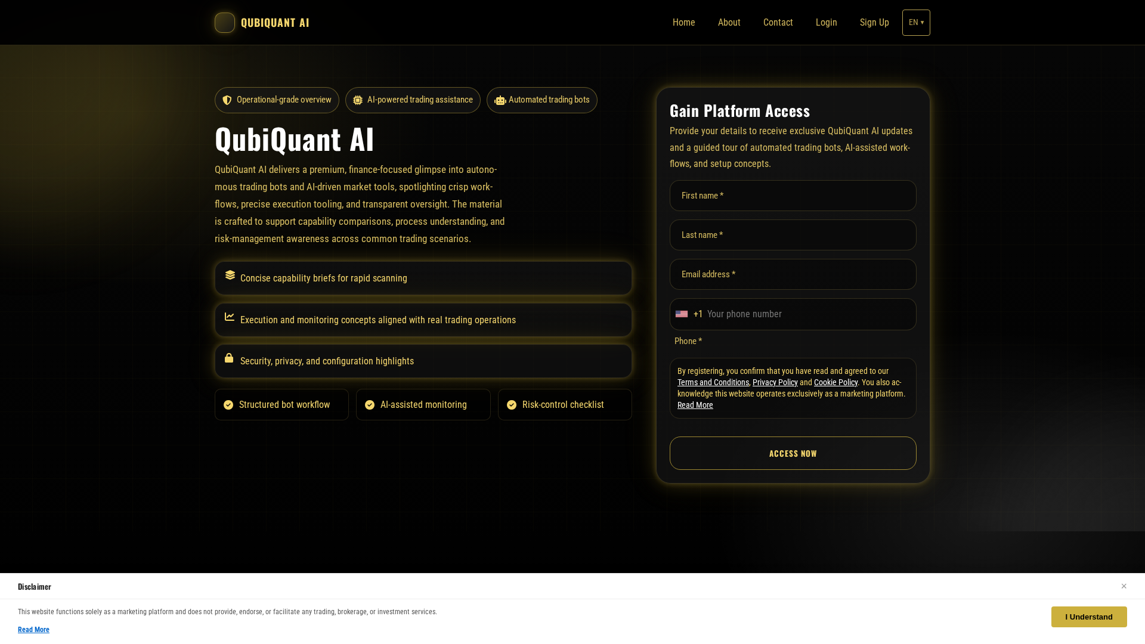1145x644 pixels.
Task: Click the Concise capability briefs card
Action: coord(423,278)
